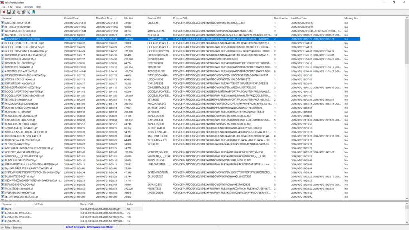This screenshot has height=230, width=409.
Task: Open the File menu
Action: (x=3, y=7)
